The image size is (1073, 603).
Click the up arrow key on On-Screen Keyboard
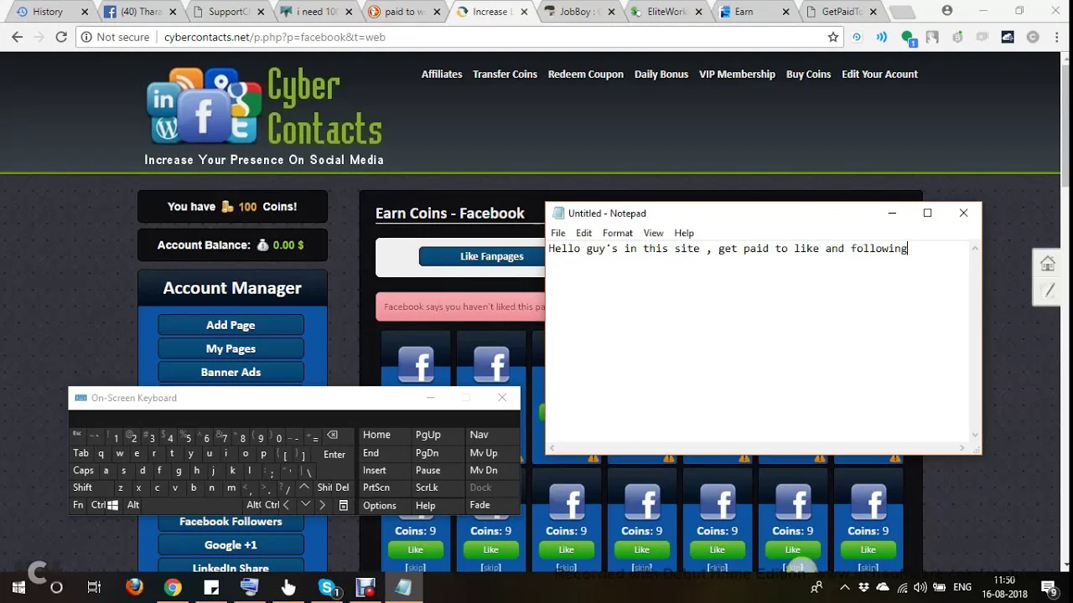(304, 487)
